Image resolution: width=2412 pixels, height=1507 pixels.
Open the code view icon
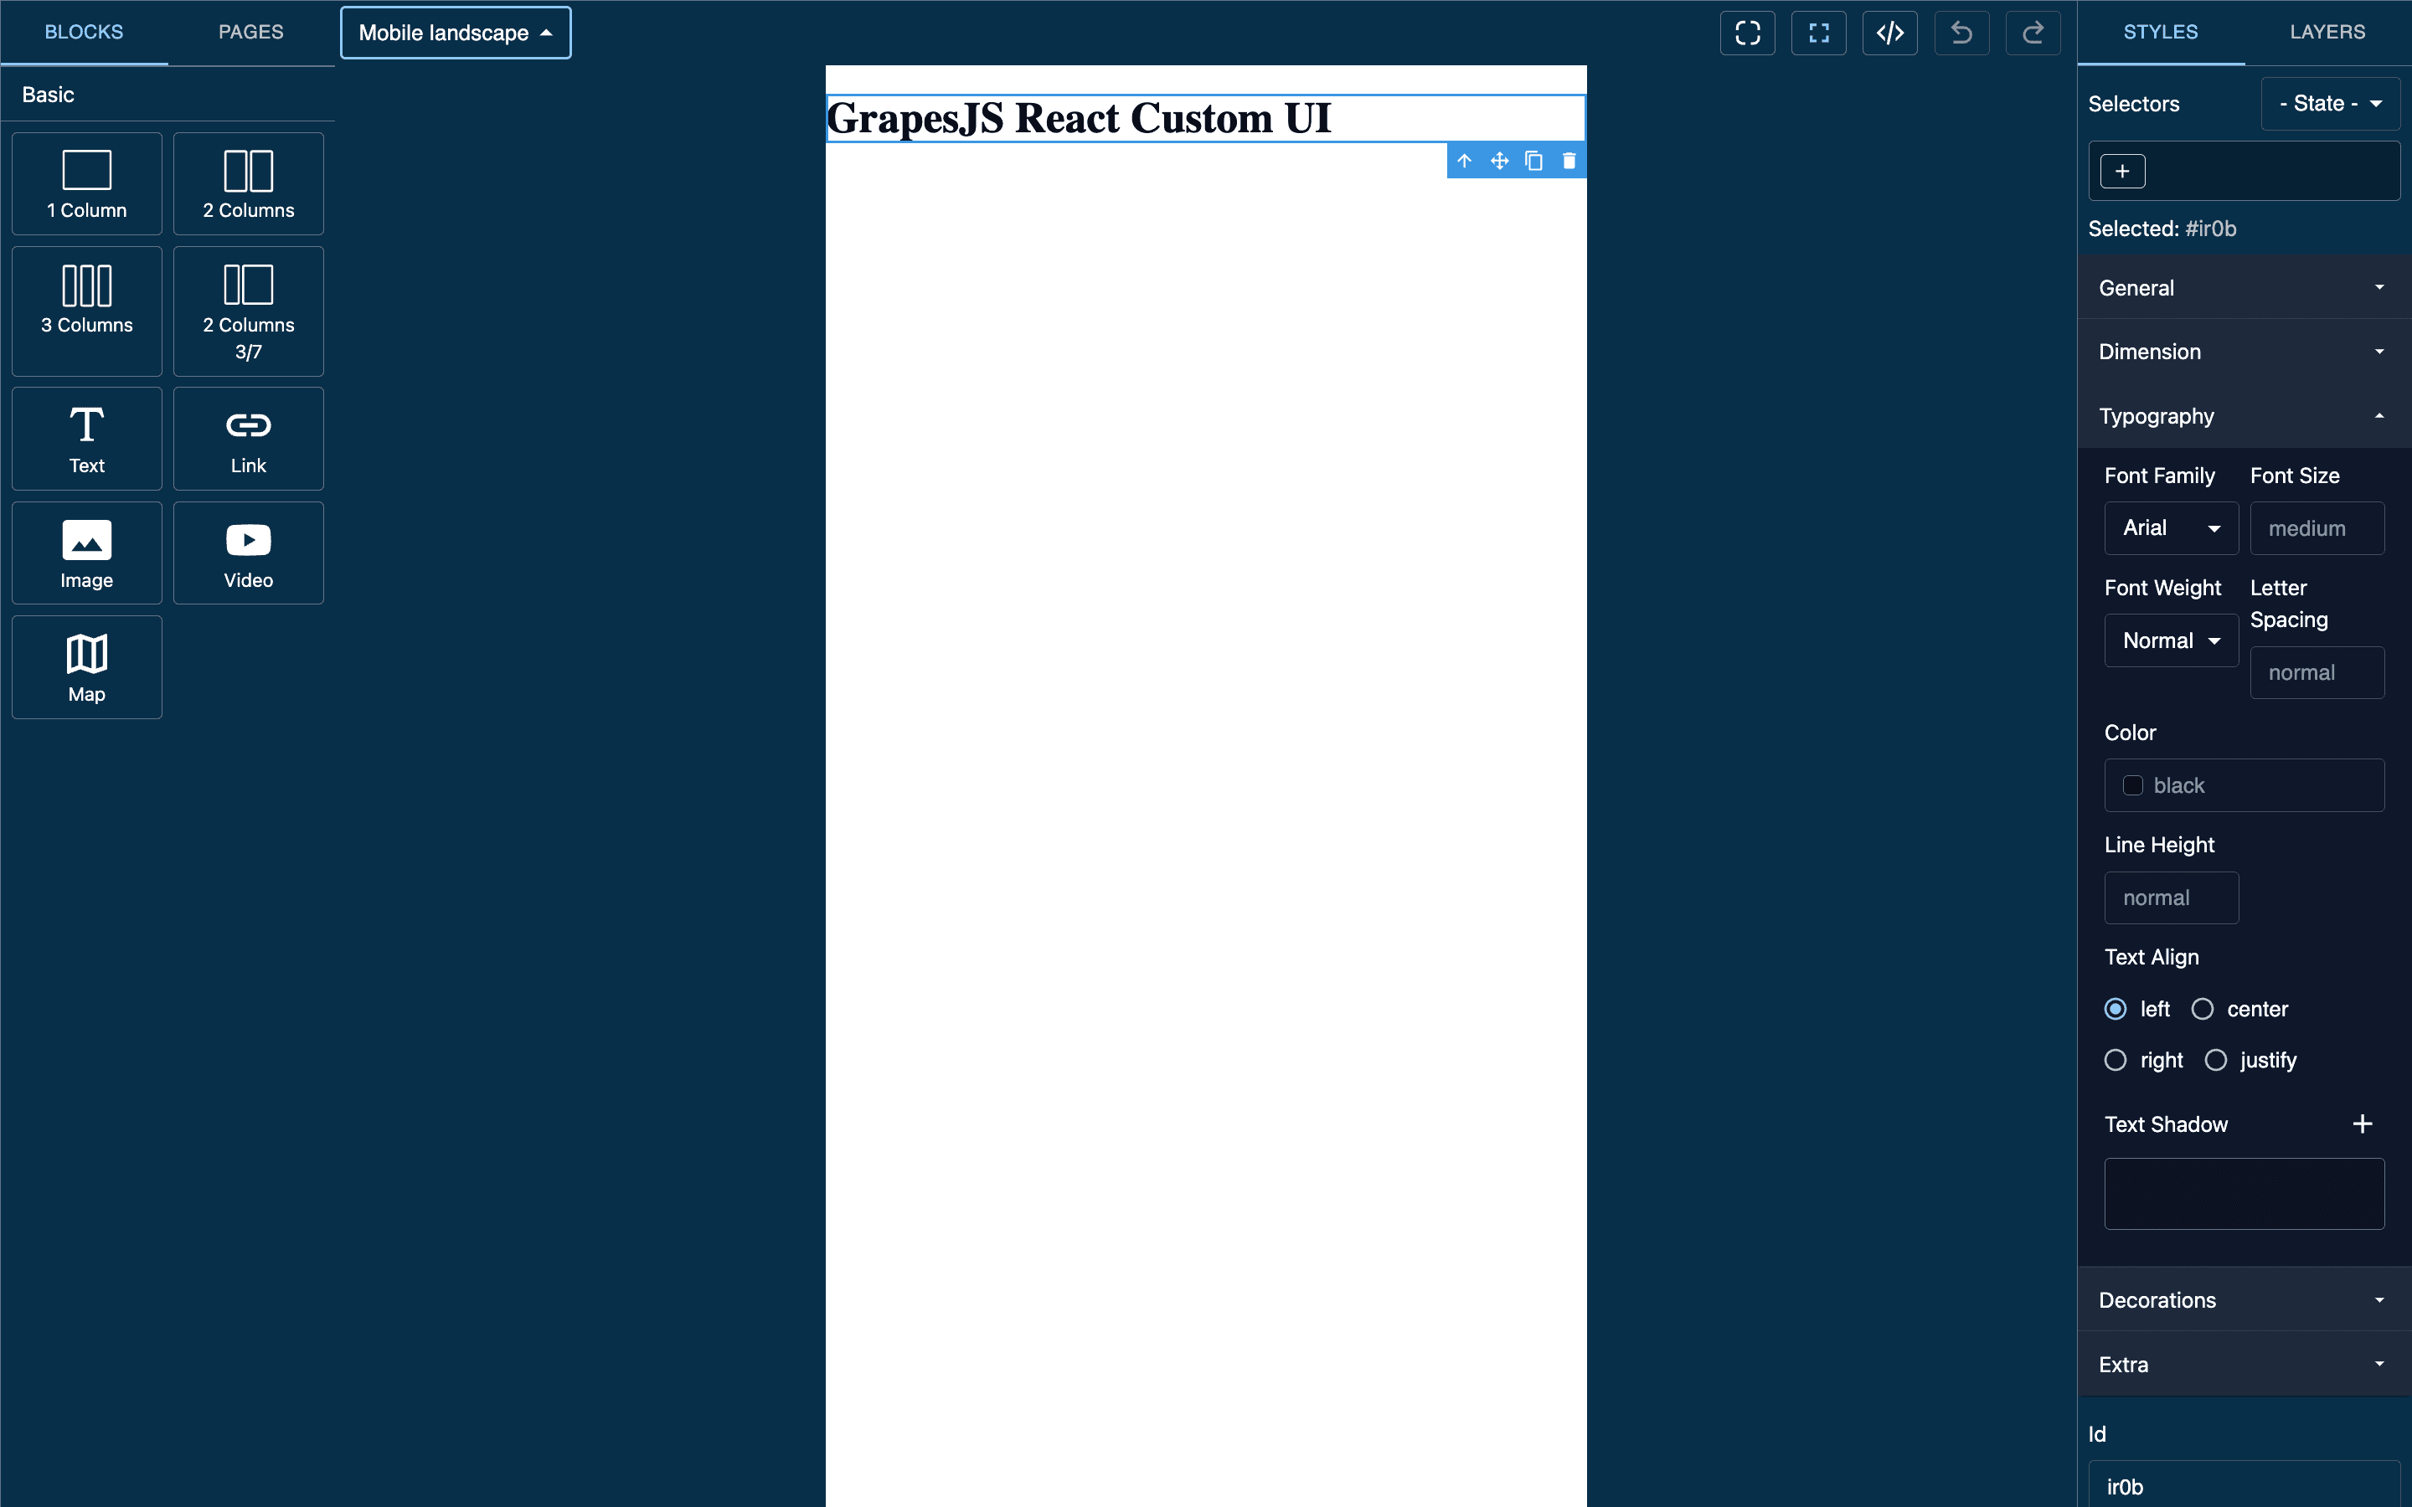1889,33
